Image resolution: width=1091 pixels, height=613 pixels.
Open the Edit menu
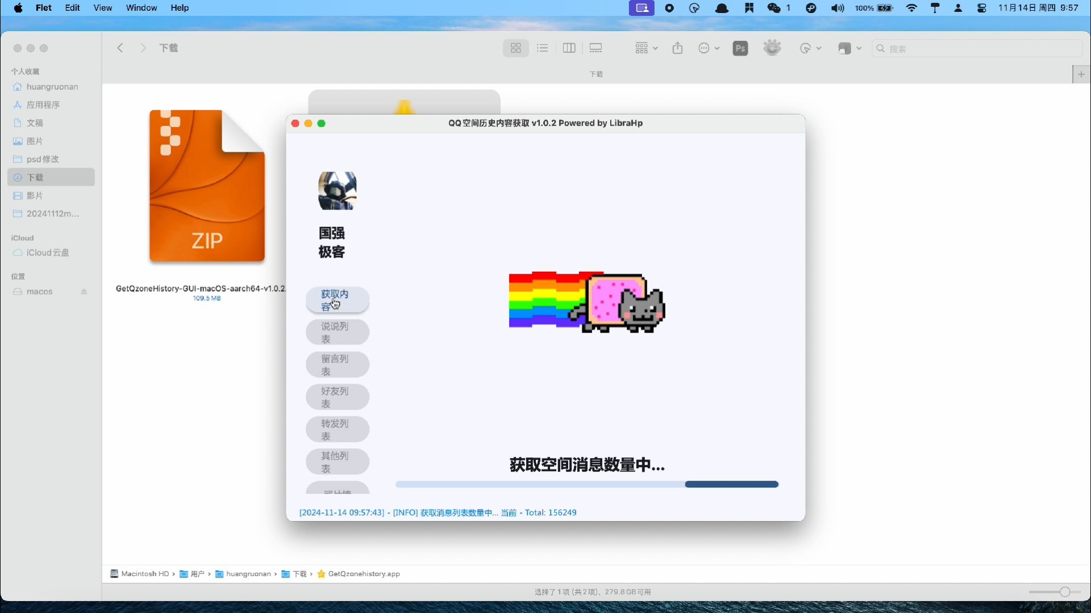coord(72,8)
